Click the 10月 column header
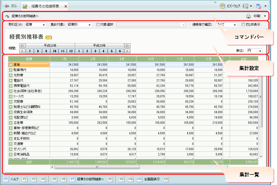 [151, 59]
